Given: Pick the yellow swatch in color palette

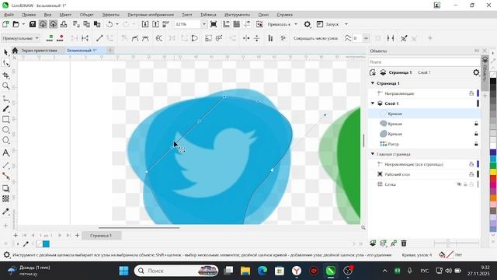Looking at the screenshot, I should 493,172.
